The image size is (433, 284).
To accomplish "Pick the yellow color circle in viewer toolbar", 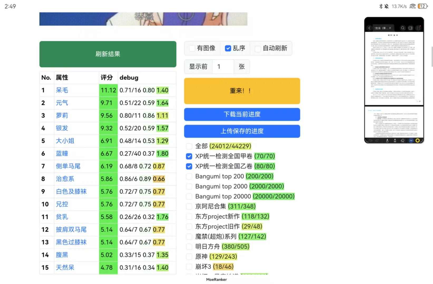I will pos(417,141).
